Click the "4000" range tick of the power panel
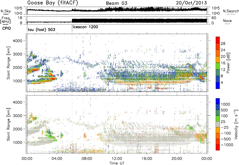Viewport: 239px width, 165px height. 17,41
